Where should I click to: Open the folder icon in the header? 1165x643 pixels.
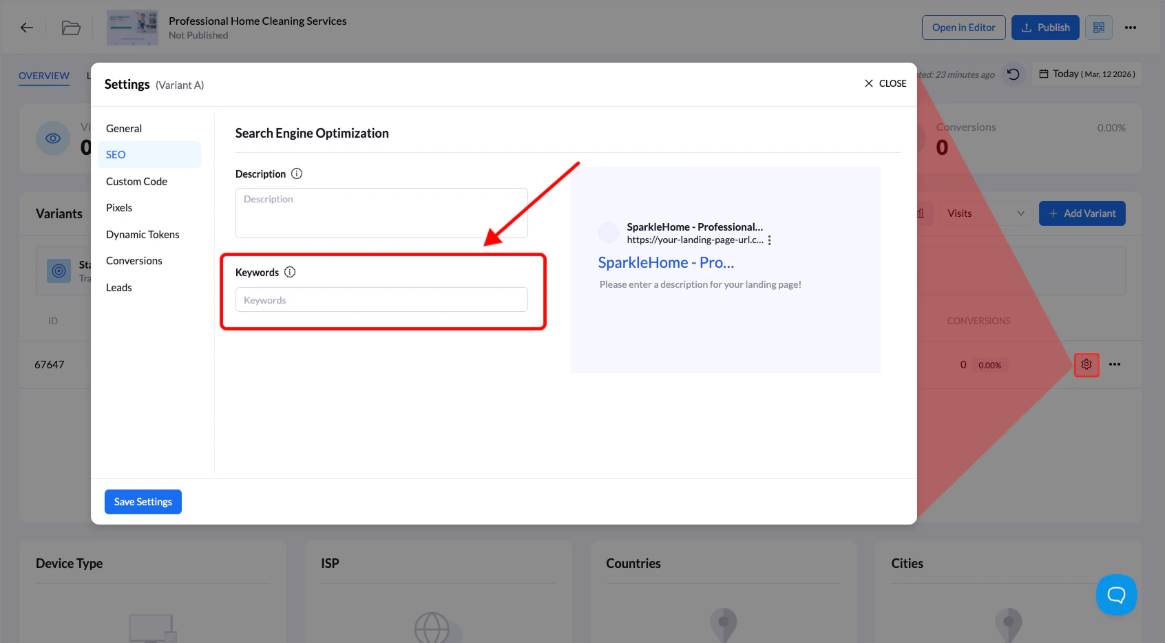pos(71,28)
